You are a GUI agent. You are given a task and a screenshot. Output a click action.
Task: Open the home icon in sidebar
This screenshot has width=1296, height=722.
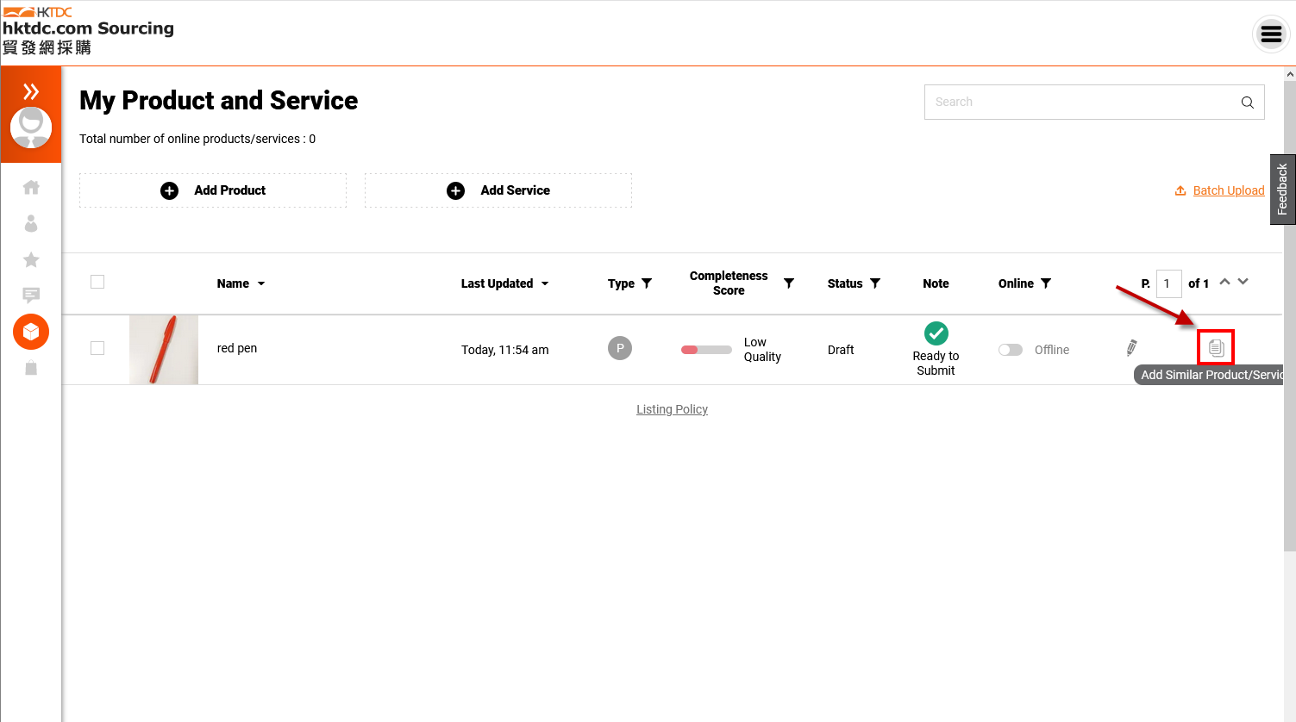pyautogui.click(x=31, y=187)
